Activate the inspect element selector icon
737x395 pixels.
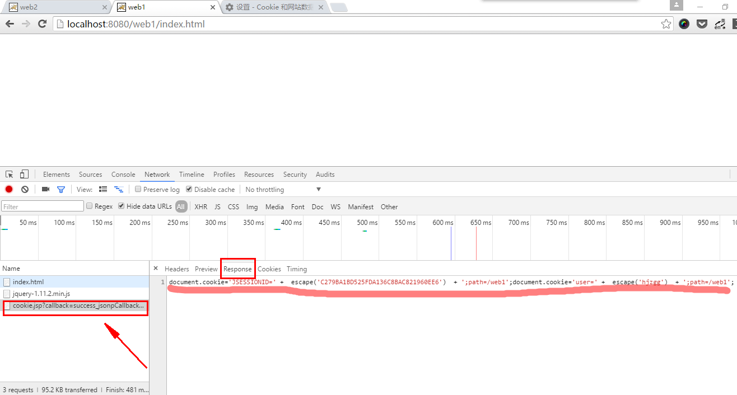[10, 175]
